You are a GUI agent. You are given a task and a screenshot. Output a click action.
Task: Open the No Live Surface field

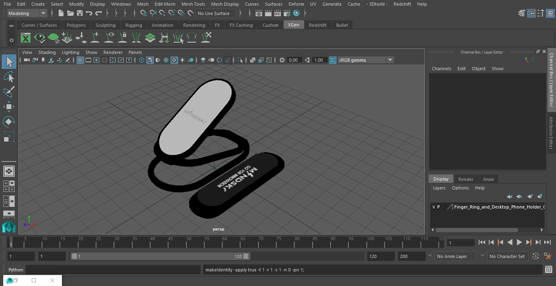pos(216,13)
